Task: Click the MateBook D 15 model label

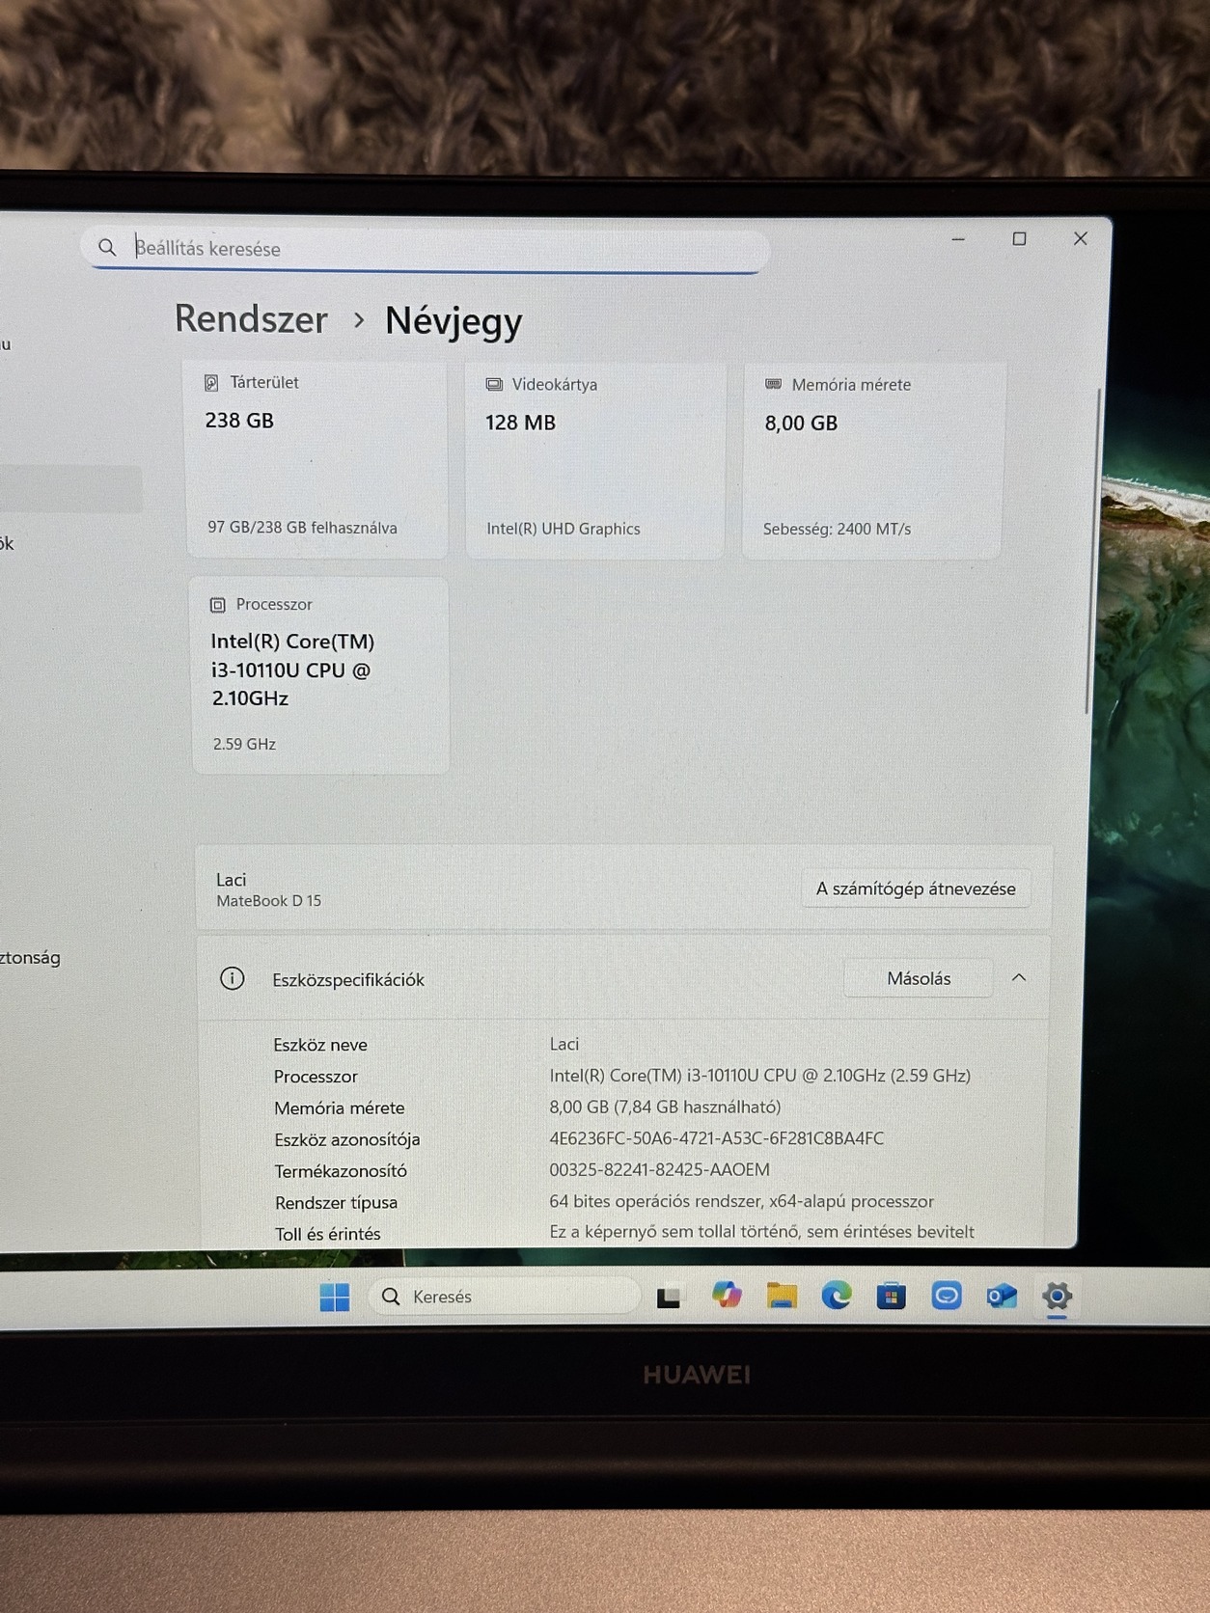Action: pos(268,900)
